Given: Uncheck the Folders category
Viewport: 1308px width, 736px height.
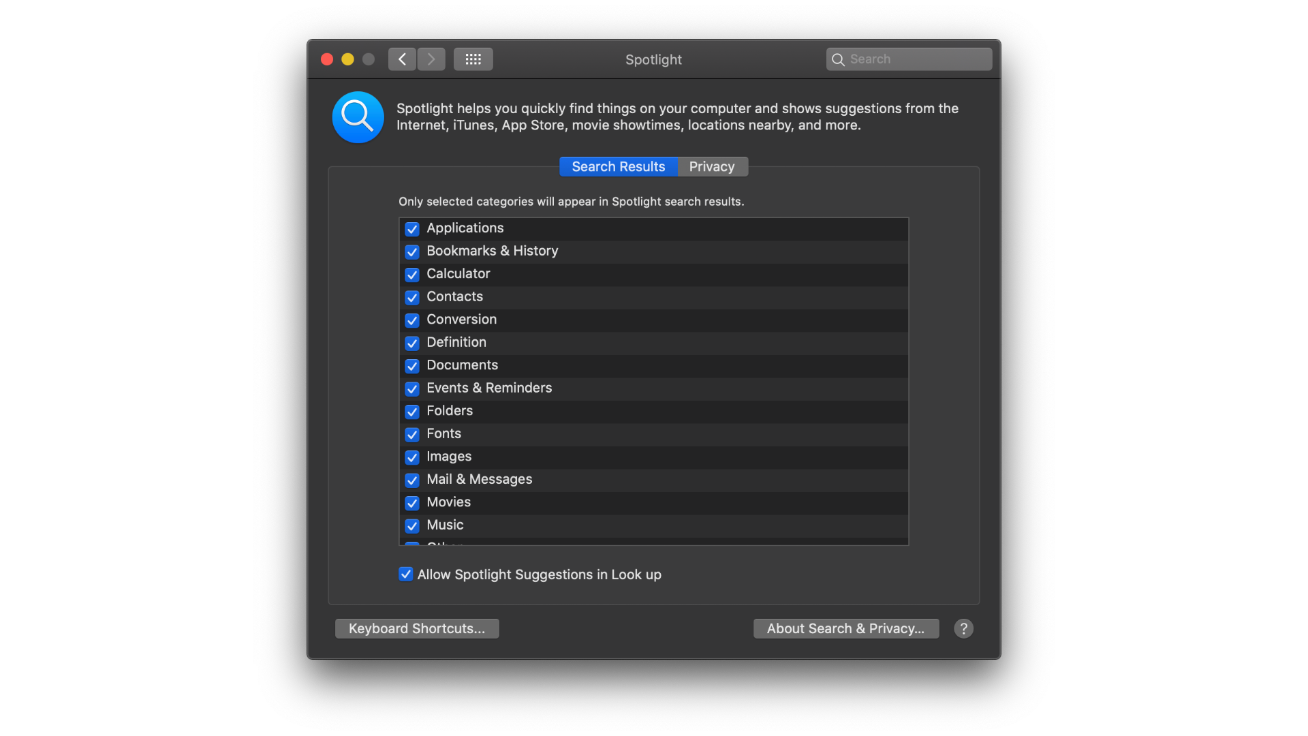Looking at the screenshot, I should coord(411,412).
